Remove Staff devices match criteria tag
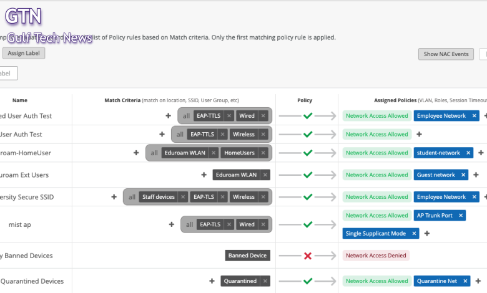This screenshot has height=293, width=487. tap(183, 197)
